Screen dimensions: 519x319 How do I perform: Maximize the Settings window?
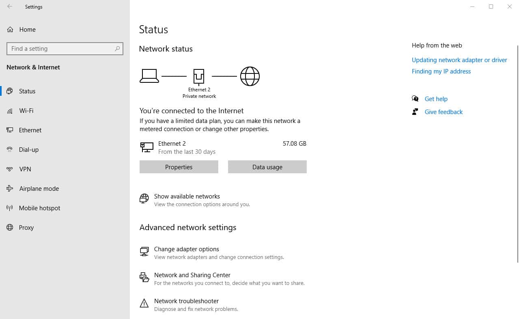click(x=491, y=6)
